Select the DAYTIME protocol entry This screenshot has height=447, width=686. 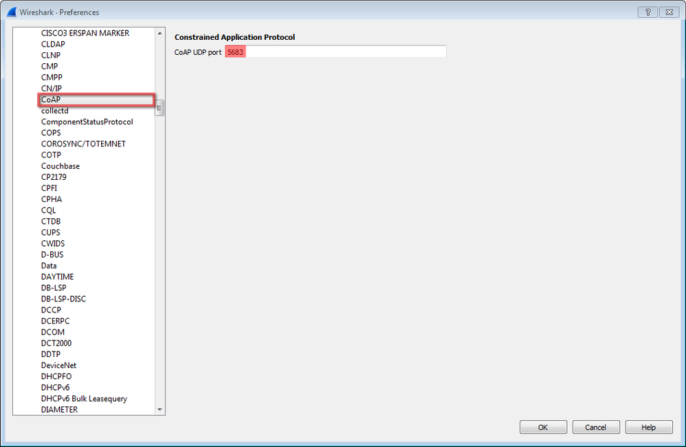pyautogui.click(x=57, y=277)
